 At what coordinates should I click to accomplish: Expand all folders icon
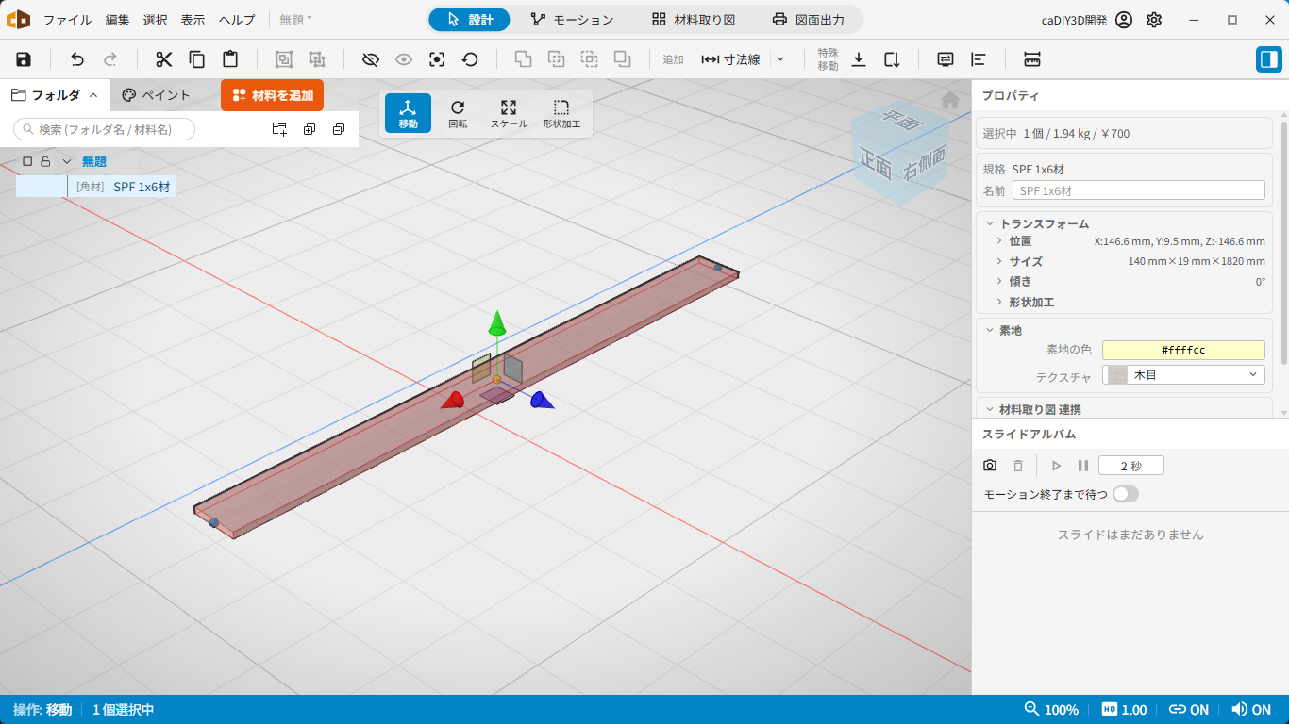(x=310, y=129)
